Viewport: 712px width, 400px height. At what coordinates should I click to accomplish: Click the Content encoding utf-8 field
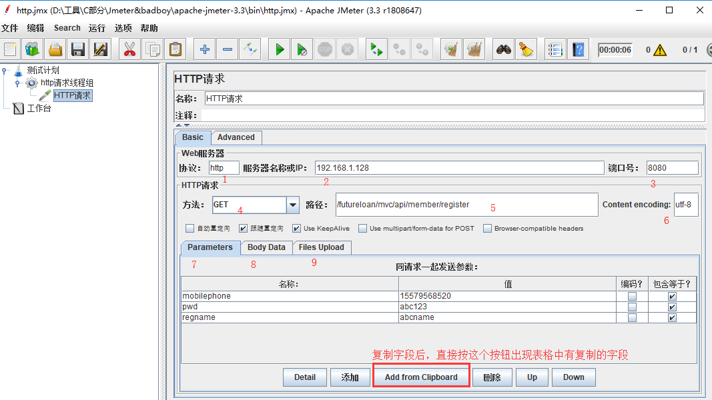(x=686, y=205)
